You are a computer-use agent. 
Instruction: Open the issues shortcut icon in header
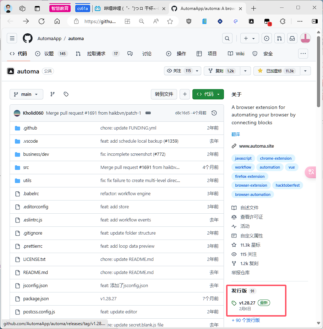(x=267, y=38)
